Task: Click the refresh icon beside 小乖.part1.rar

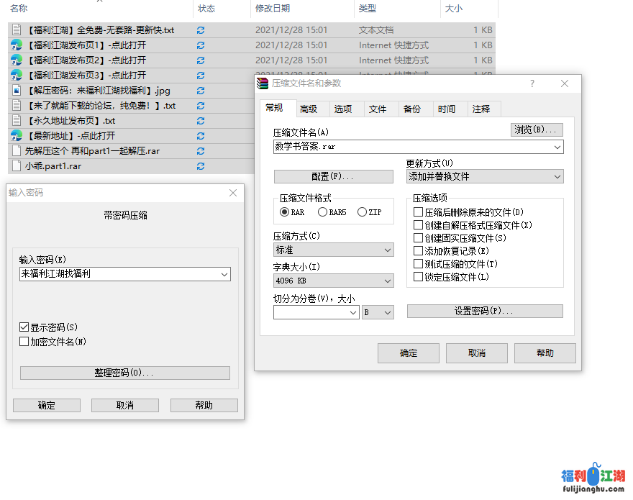Action: tap(201, 166)
